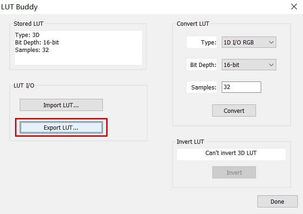
Task: Click the LUT Buddy title bar text
Action: click(x=20, y=7)
